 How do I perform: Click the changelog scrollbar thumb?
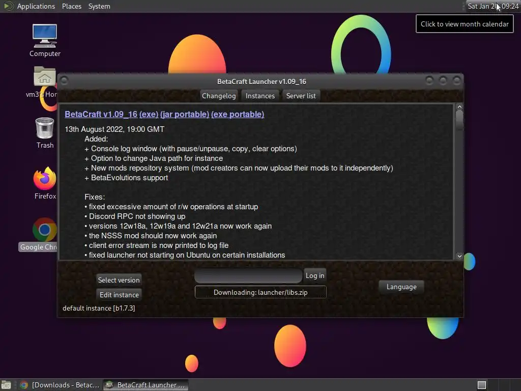[459, 120]
